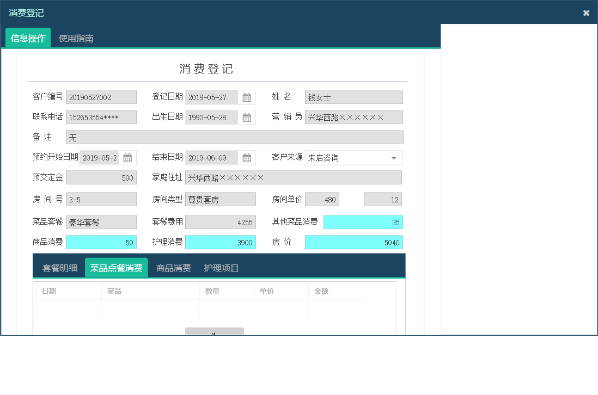
Task: Click the 客户编号 input field
Action: 101,96
